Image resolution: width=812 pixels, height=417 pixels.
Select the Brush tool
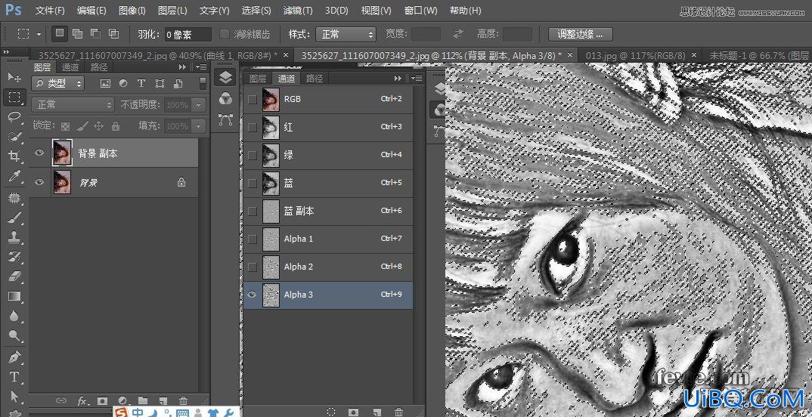click(x=14, y=218)
